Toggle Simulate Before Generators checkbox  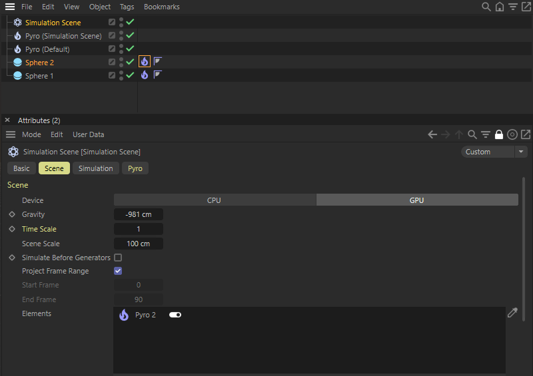(118, 258)
